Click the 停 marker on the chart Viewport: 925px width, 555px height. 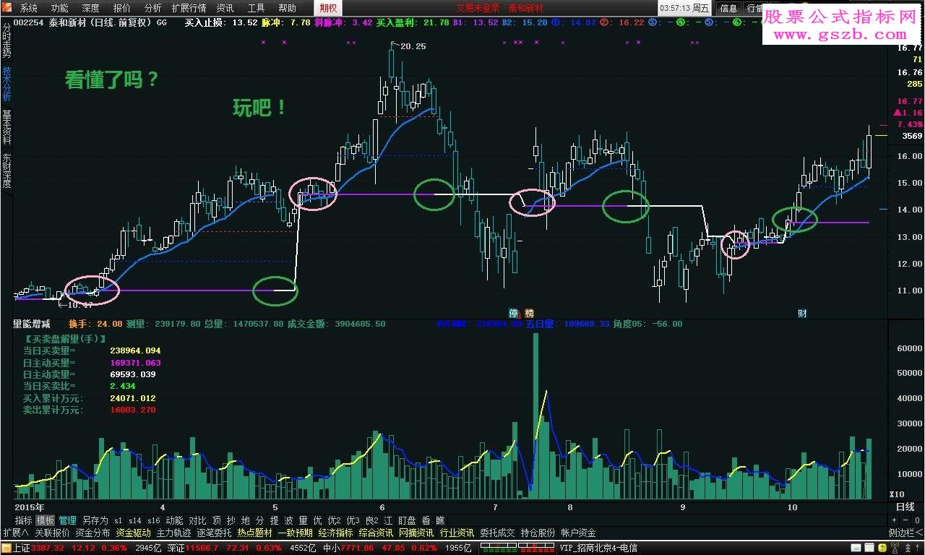(514, 313)
